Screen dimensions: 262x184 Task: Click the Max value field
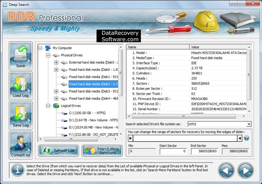235,151
